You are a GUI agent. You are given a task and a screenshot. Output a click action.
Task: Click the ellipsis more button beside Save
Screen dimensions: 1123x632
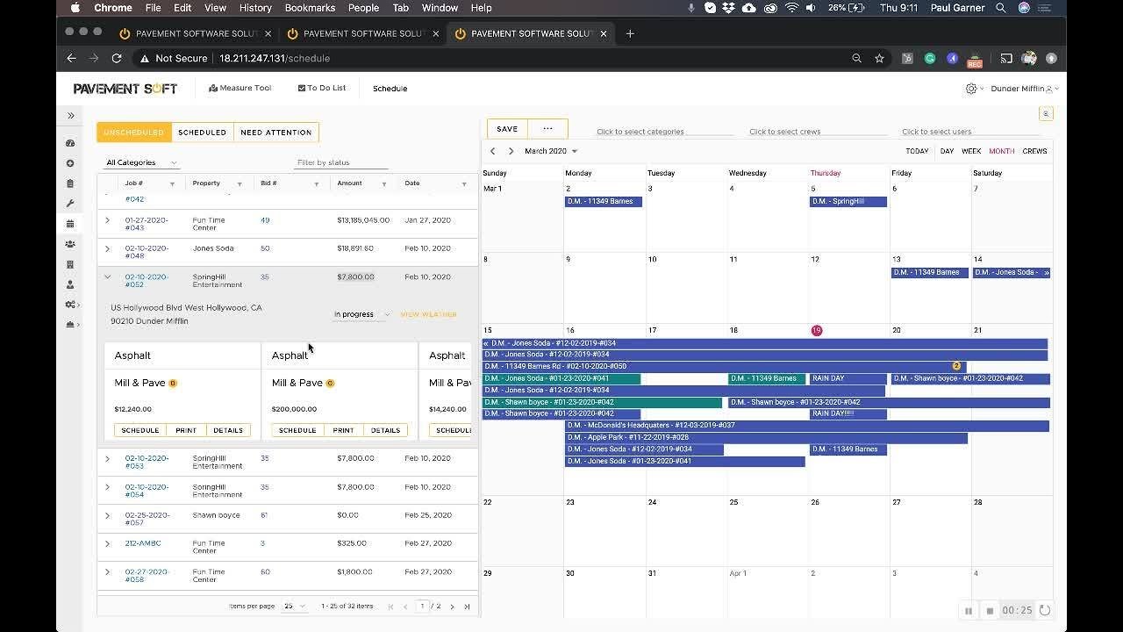pyautogui.click(x=547, y=129)
